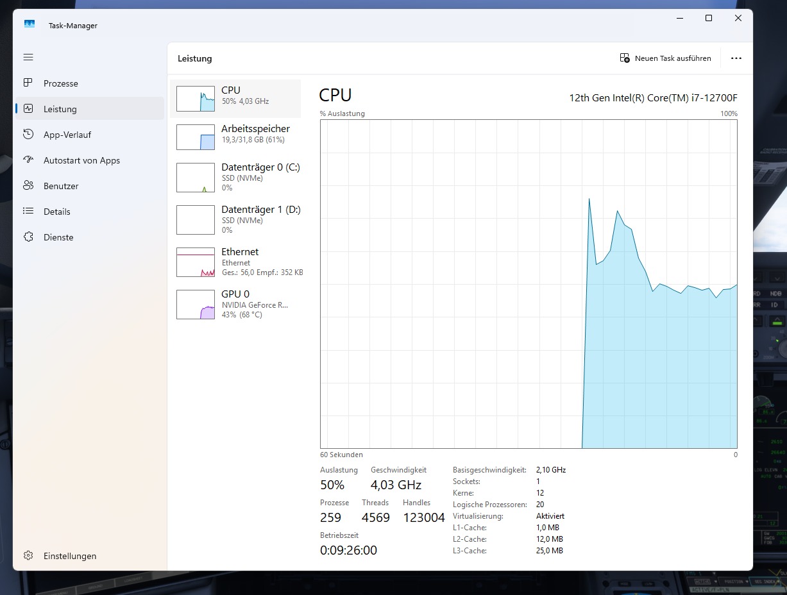
Task: Click the Einstellungen gear icon
Action: click(28, 556)
